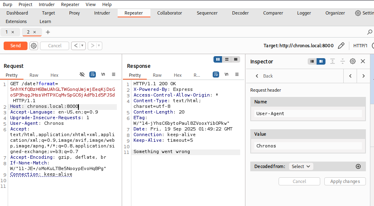374x206 pixels.
Task: Open the View menu
Action: (91, 4)
